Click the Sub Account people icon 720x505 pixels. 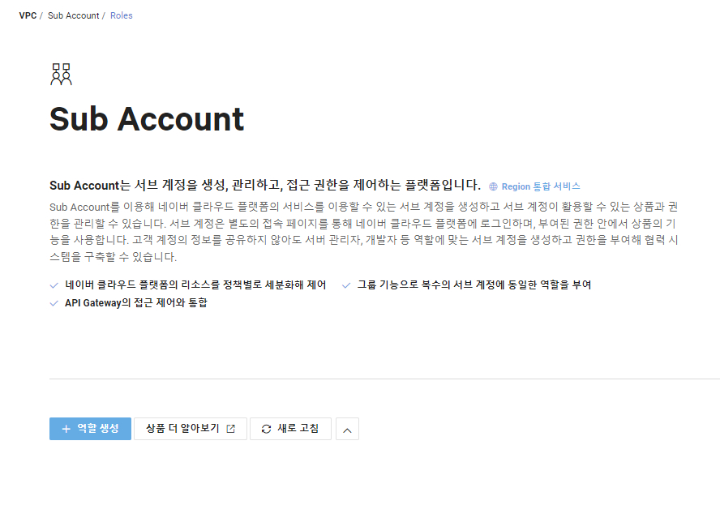[61, 75]
